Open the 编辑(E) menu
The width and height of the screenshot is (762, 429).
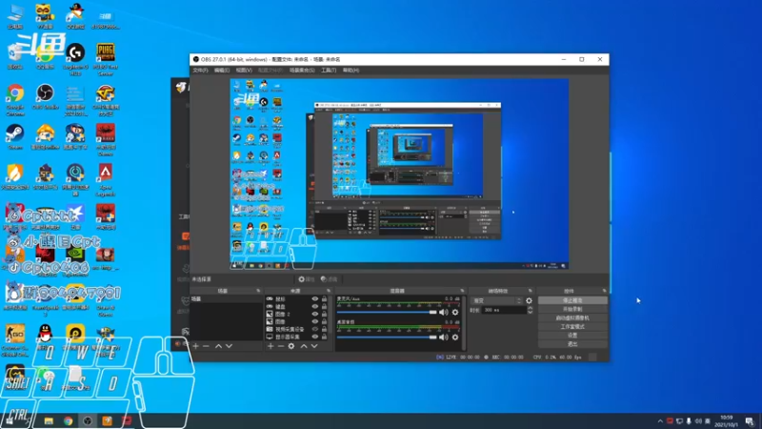point(222,71)
